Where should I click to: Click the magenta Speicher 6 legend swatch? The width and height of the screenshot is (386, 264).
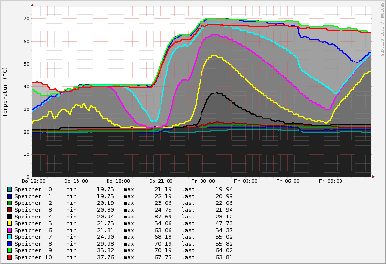(x=9, y=230)
